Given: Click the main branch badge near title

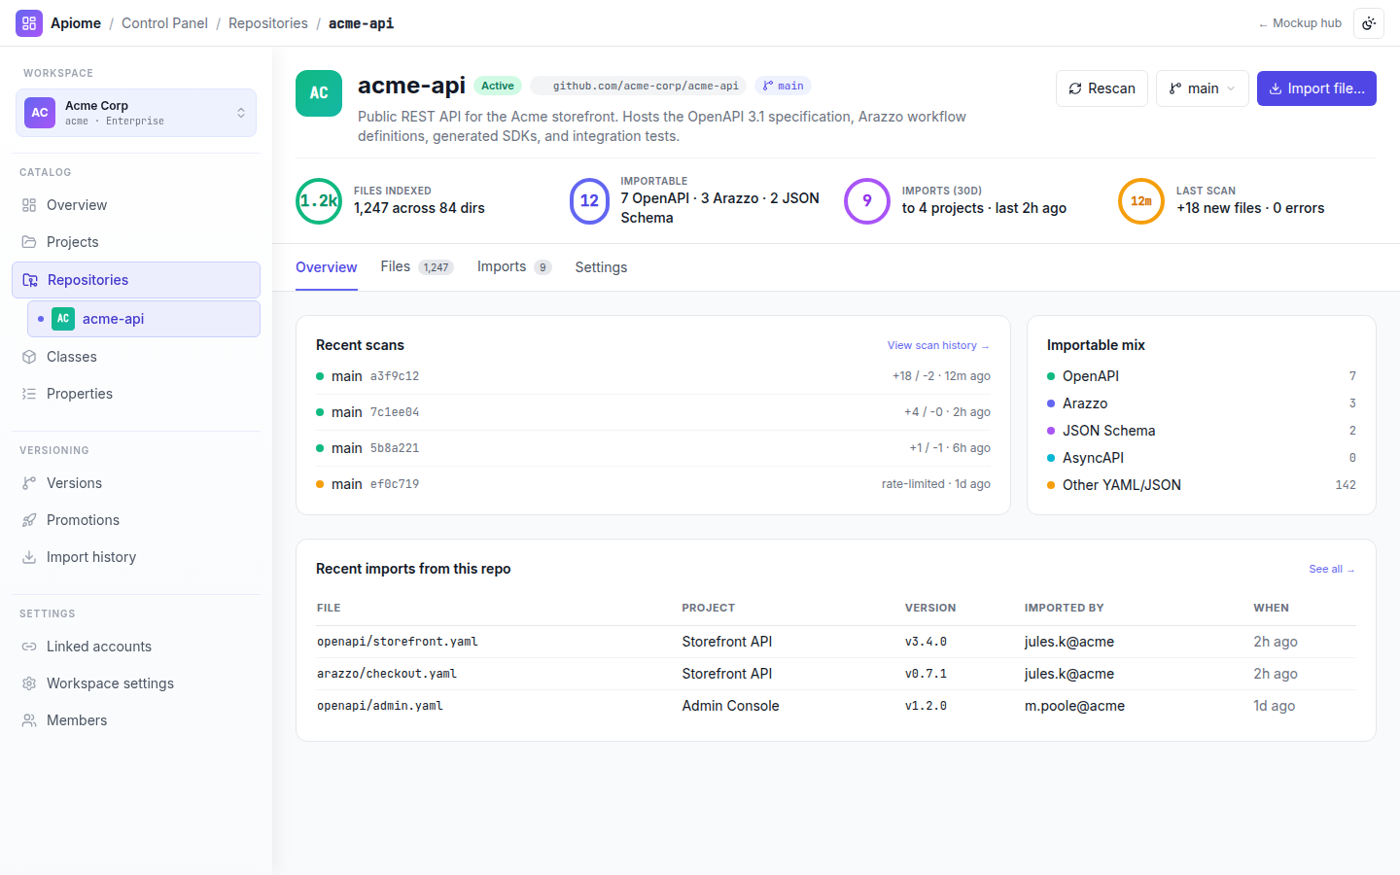Looking at the screenshot, I should click(783, 86).
